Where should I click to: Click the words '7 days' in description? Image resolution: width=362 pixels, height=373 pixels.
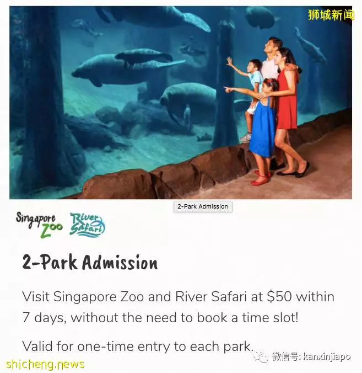pos(44,318)
